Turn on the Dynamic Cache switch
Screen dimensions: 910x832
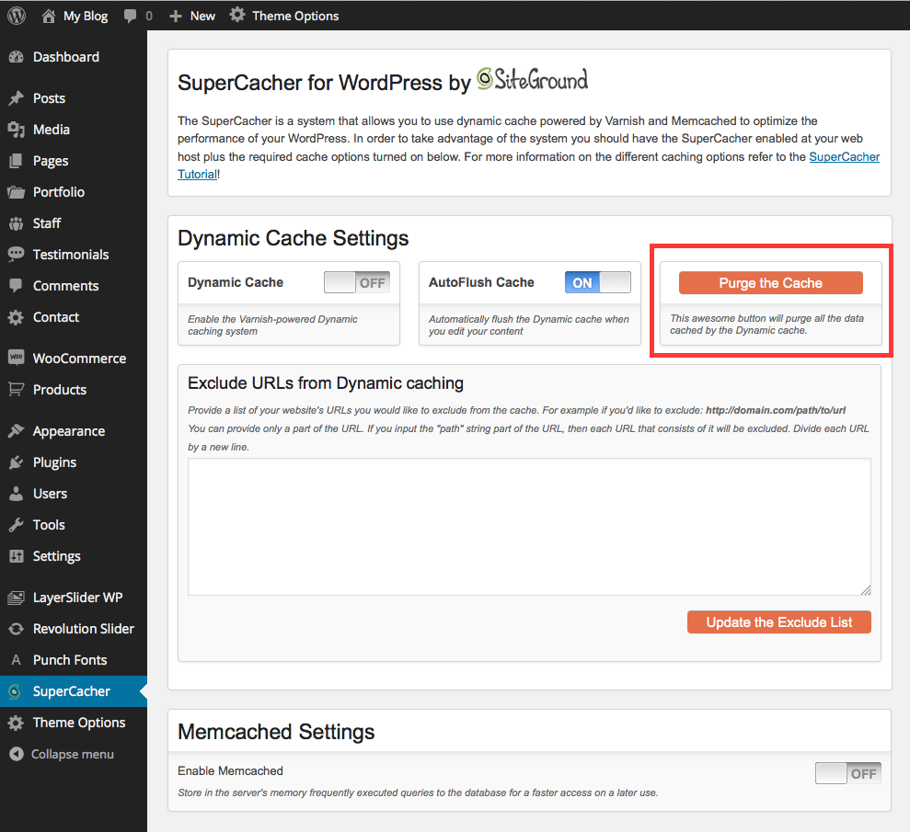click(357, 282)
